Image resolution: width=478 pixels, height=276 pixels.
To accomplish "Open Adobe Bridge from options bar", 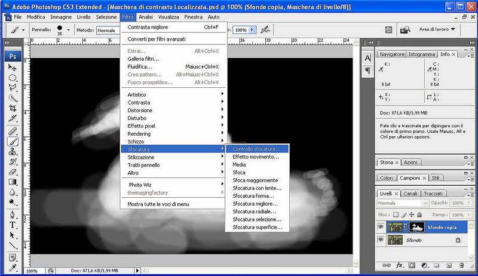I will pyautogui.click(x=405, y=30).
